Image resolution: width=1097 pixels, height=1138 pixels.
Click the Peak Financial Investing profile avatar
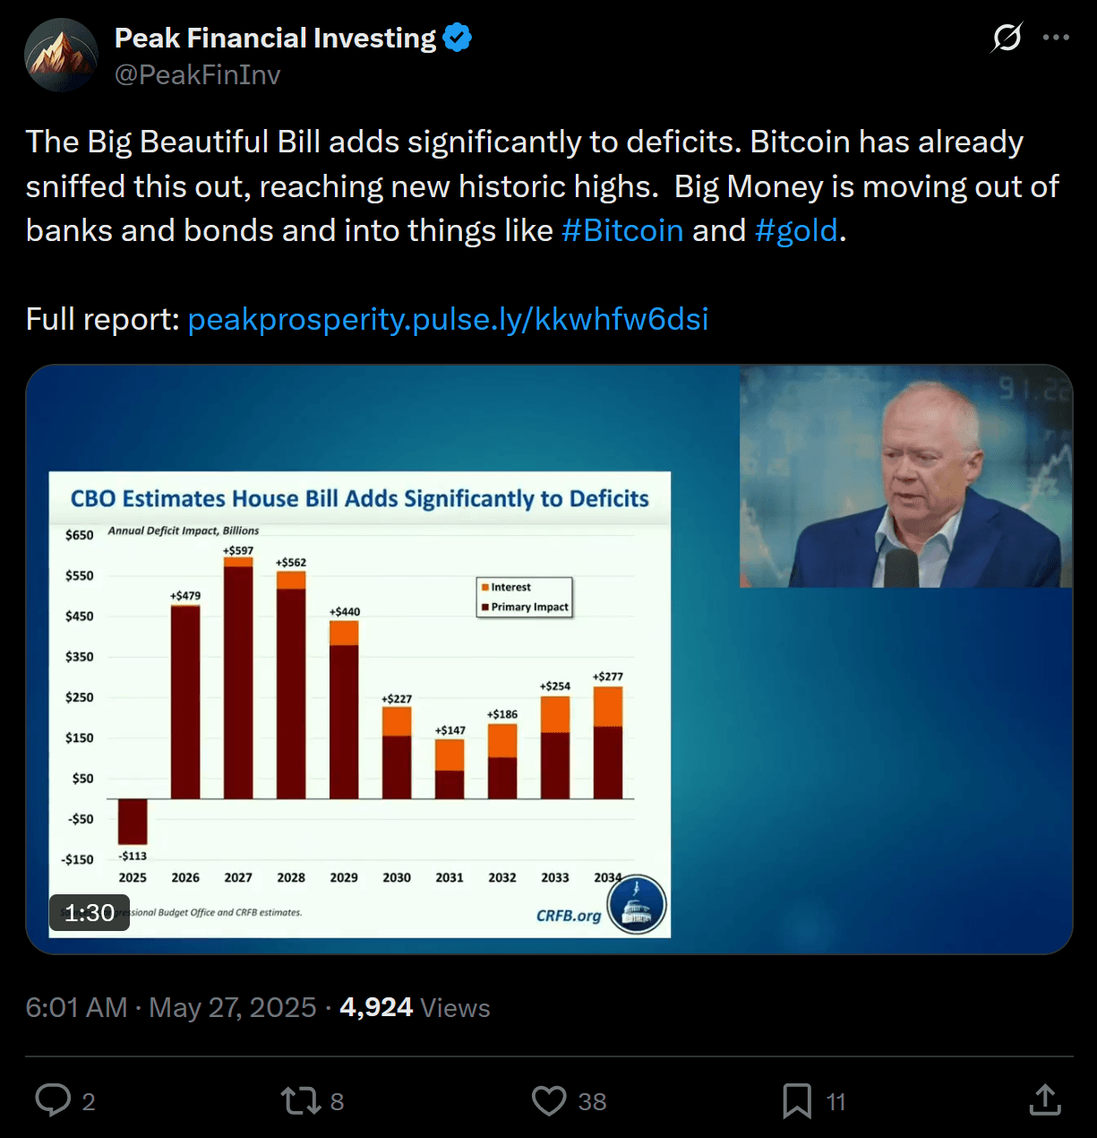(x=61, y=56)
